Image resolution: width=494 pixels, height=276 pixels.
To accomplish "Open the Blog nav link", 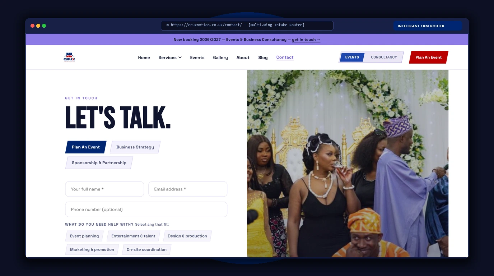I will coord(263,57).
